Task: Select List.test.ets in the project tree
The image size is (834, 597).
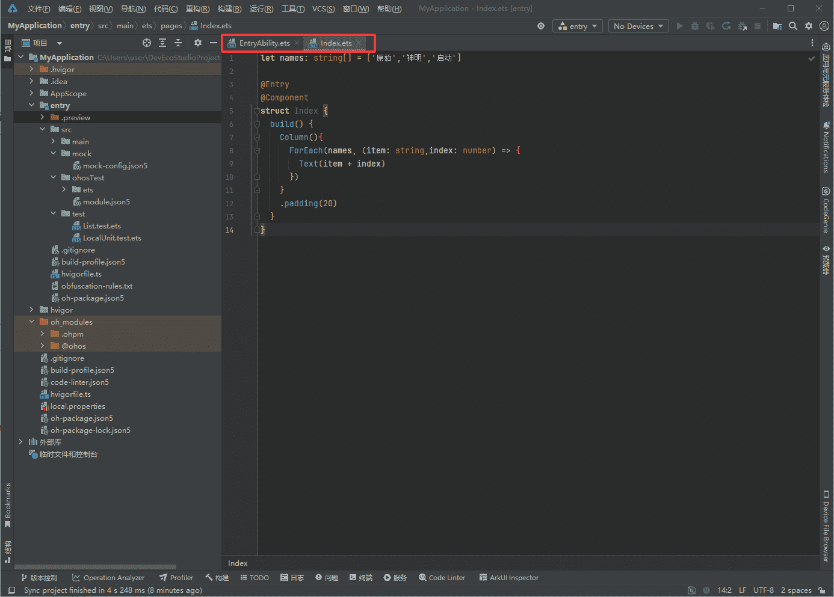Action: pyautogui.click(x=102, y=226)
